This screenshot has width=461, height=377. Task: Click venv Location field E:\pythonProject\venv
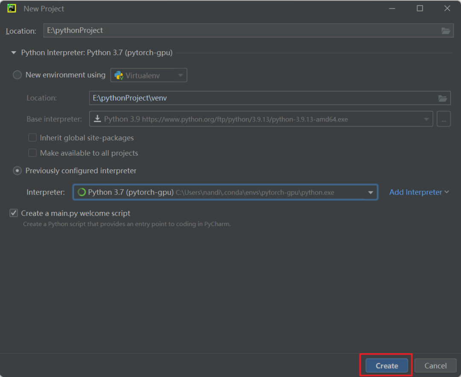click(x=270, y=98)
